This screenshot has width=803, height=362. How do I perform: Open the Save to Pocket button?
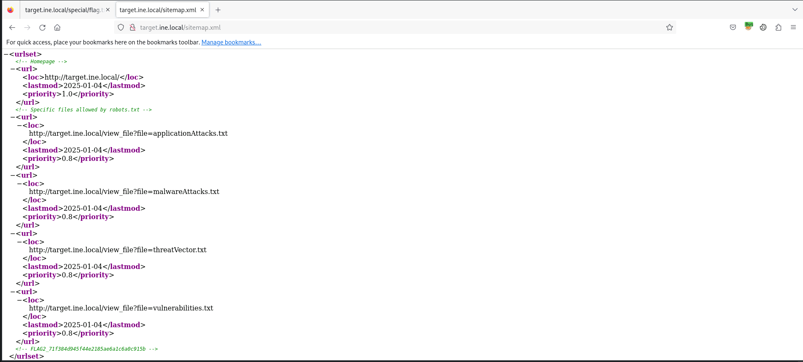(733, 27)
